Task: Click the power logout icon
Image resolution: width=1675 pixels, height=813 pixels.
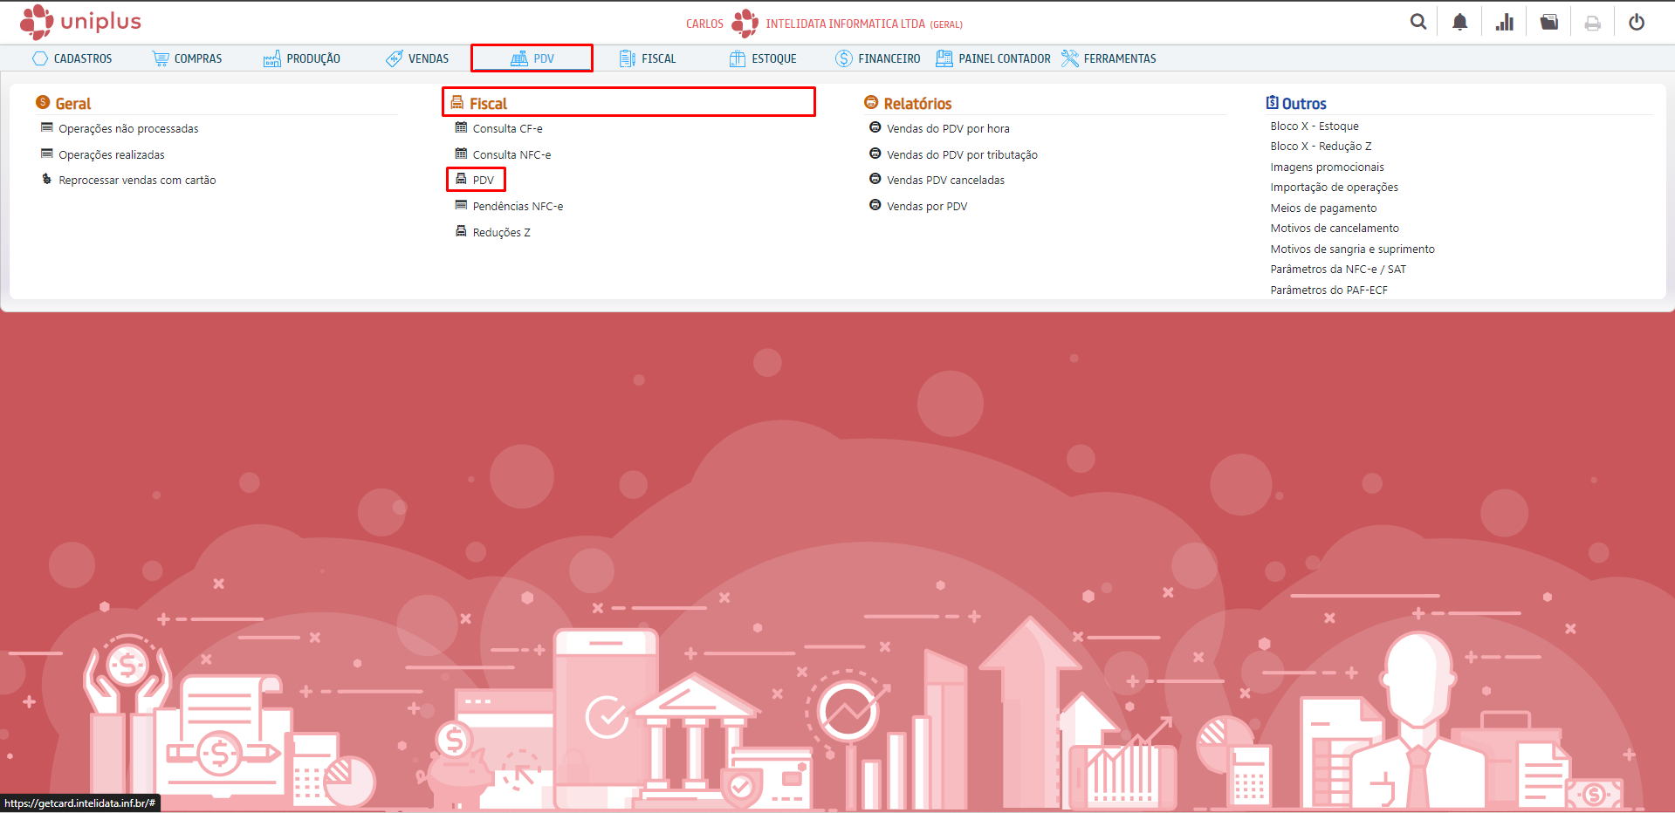Action: click(x=1636, y=22)
